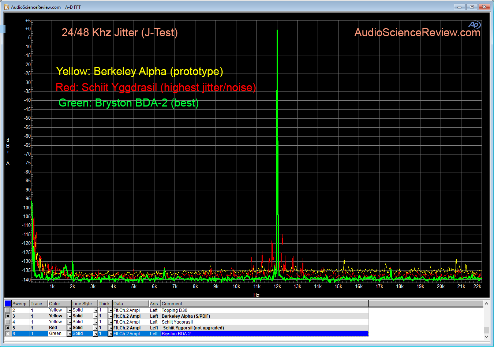Click the Hz x-axis label
Screen dimensions: 494x347
(256, 295)
